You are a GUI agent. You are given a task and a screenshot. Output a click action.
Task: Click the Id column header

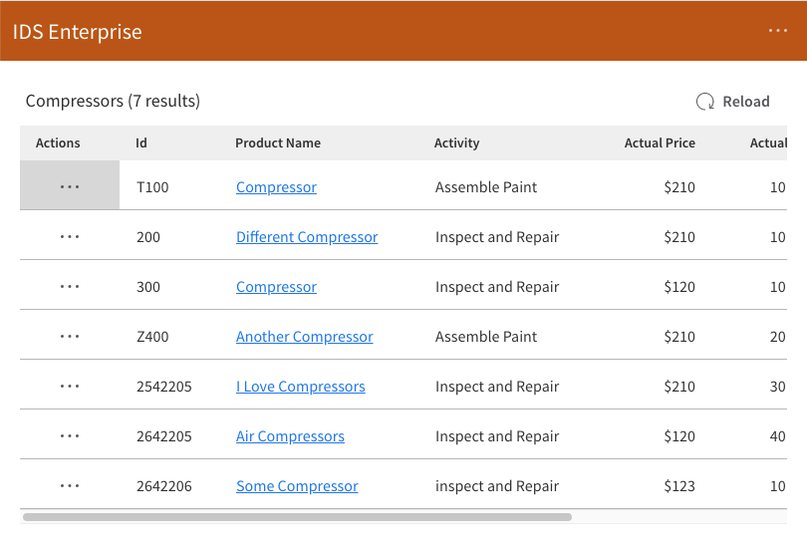[x=141, y=143]
